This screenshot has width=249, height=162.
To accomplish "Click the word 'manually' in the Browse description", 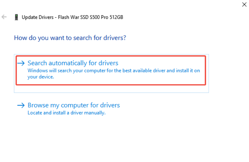I will coord(96,113).
